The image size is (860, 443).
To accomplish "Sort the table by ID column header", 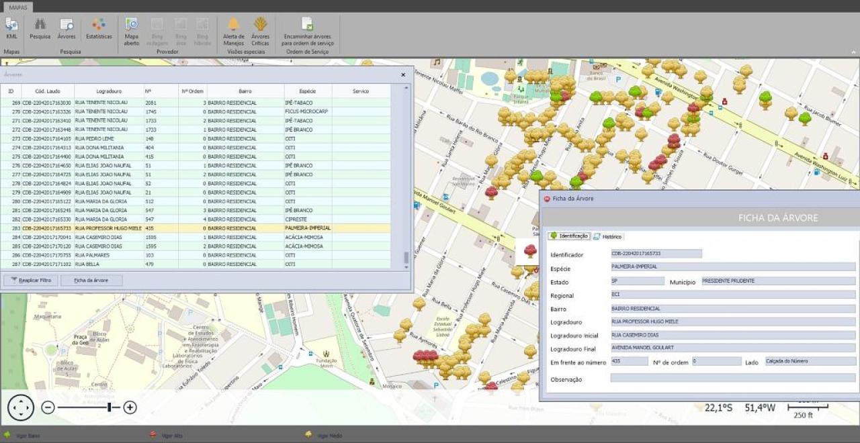I will click(11, 91).
